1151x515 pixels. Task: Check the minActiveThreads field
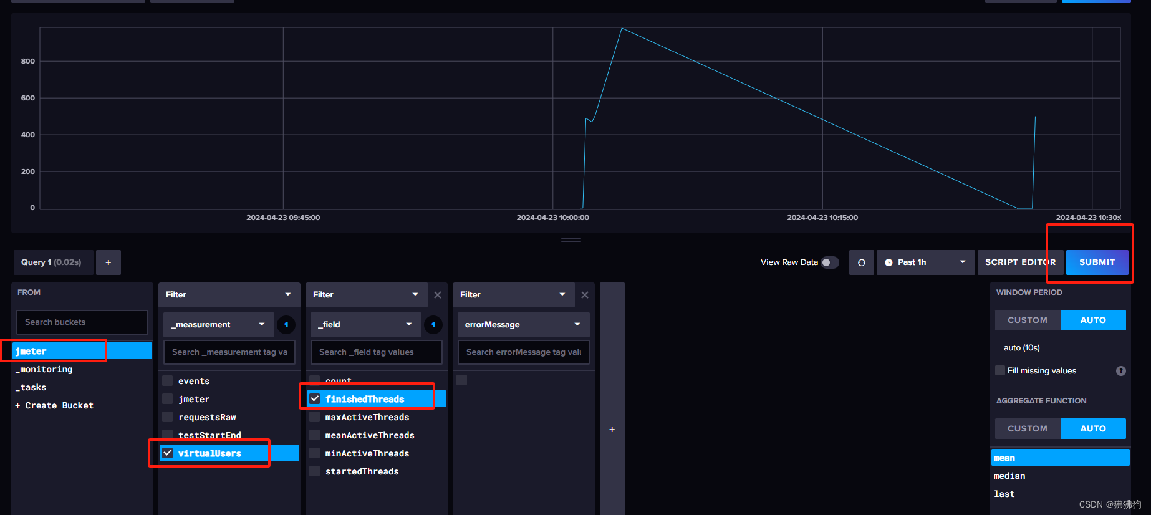315,453
